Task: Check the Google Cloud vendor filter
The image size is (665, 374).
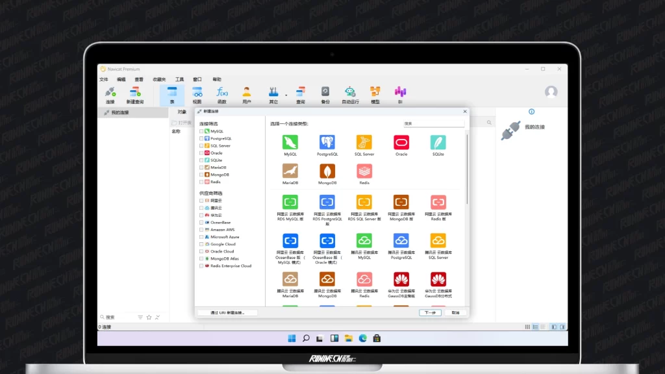Action: (202, 244)
